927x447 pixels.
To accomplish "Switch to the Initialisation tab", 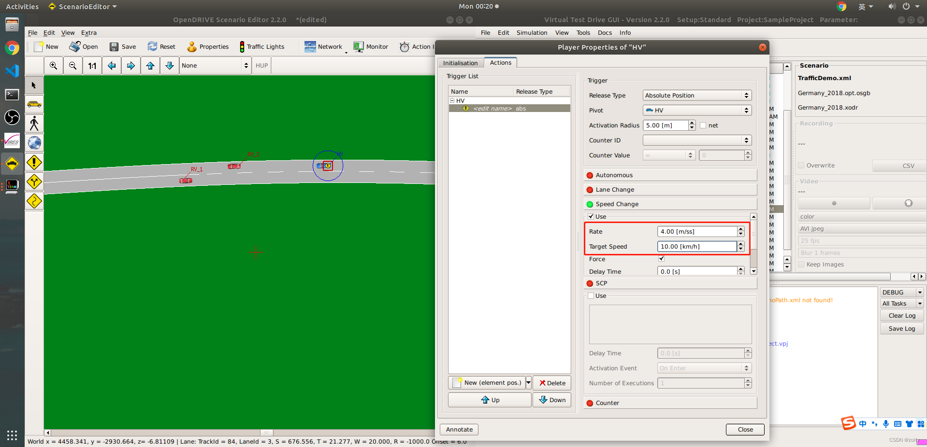I will click(460, 63).
